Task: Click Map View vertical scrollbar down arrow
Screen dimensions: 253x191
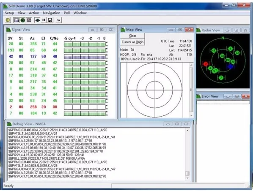Action: [191, 115]
